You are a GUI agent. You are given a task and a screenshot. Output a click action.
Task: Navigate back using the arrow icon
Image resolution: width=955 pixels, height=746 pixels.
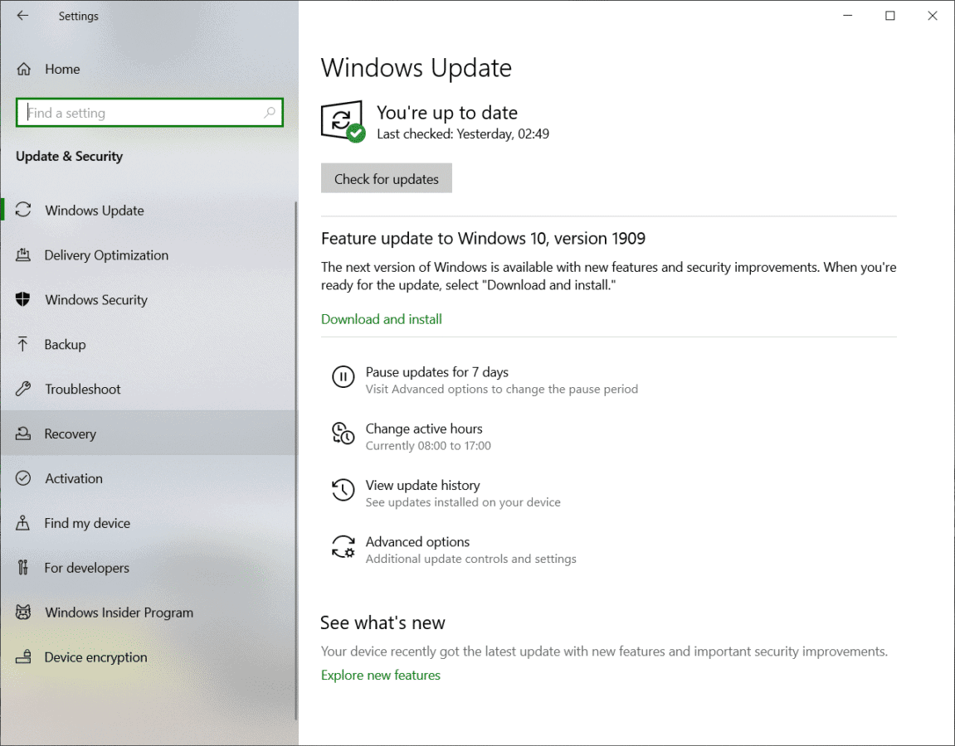point(20,15)
